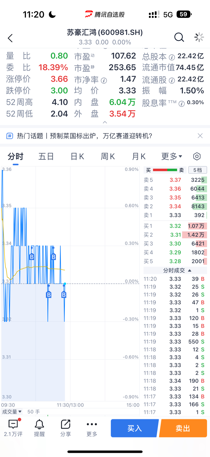Open the 2.1万评 comments icon
The image size is (210, 457).
click(13, 424)
